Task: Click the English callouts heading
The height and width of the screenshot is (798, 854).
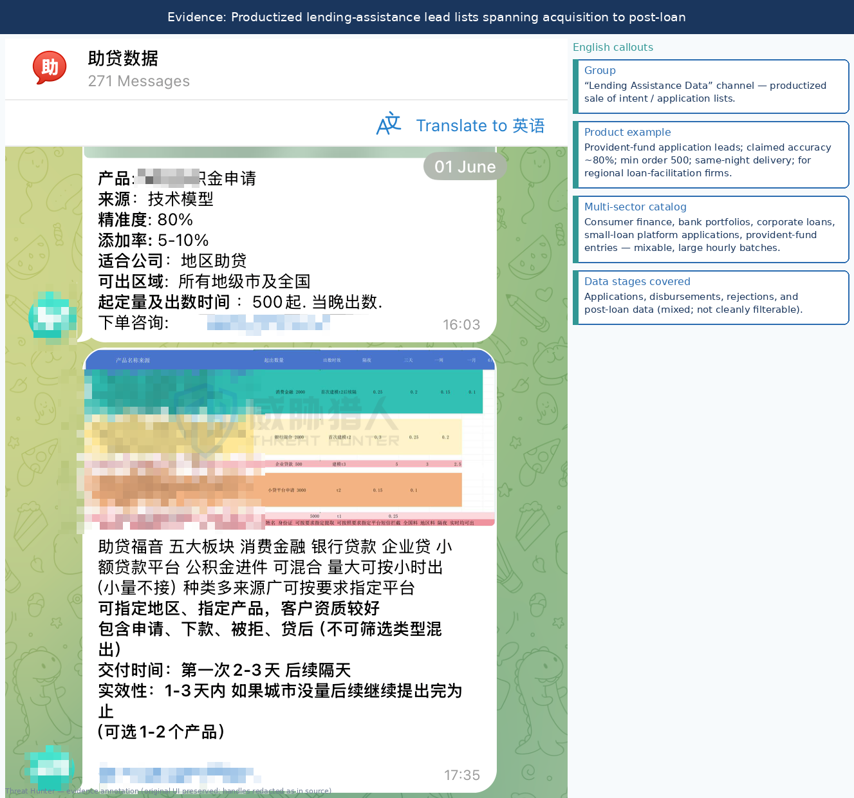Action: (x=613, y=47)
